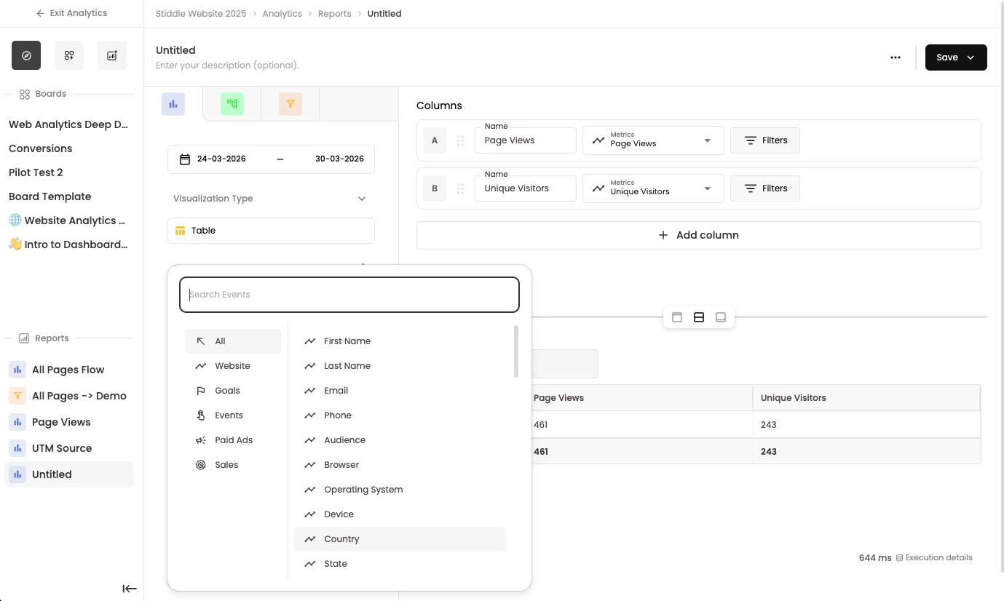Choose Device from the list
The image size is (1004, 601).
(400, 514)
